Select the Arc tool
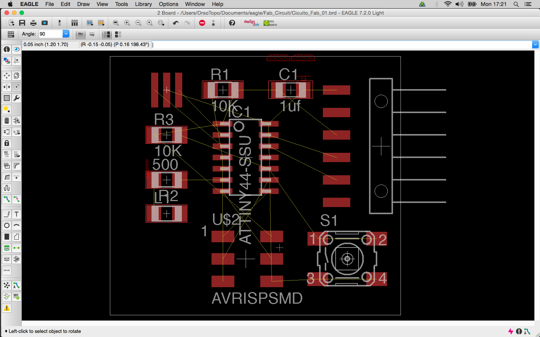 click(16, 225)
